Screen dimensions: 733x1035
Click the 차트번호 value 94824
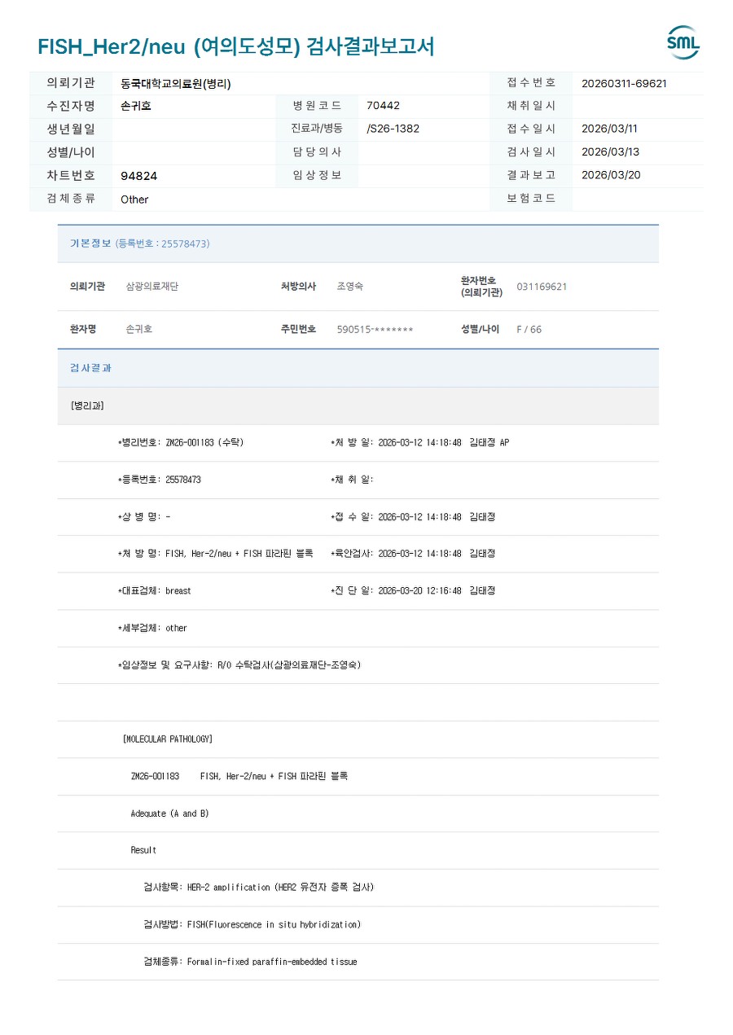pyautogui.click(x=139, y=176)
